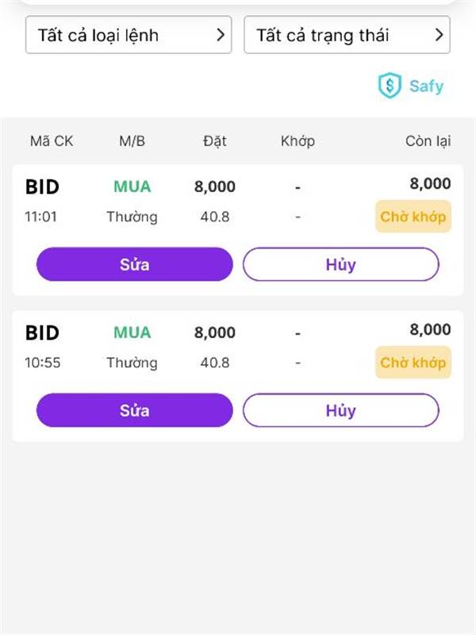Screen dimensions: 476x635
Task: Click Hủy for the 10:55 BID order
Action: pos(341,410)
